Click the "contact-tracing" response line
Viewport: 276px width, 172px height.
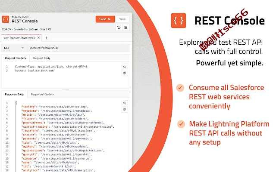tap(68, 126)
